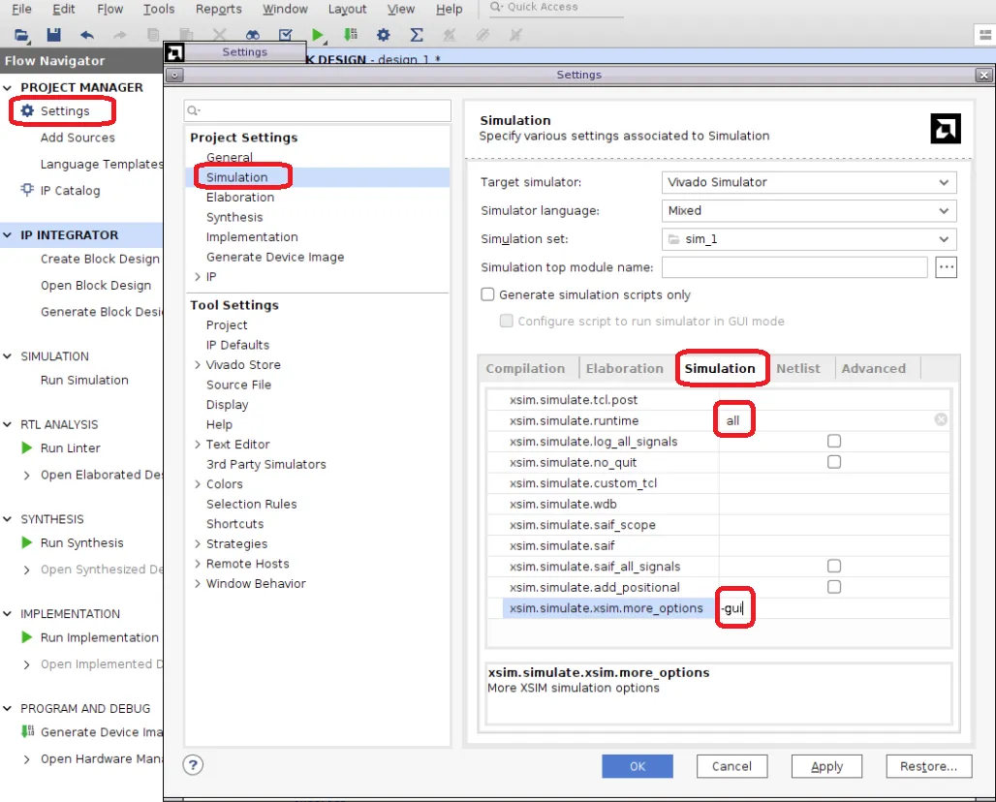This screenshot has width=996, height=802.
Task: Select Shortcuts under Tool Settings
Action: pyautogui.click(x=234, y=524)
